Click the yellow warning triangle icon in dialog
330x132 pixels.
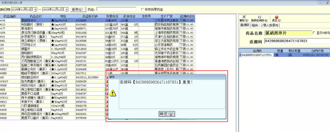pos(113,93)
